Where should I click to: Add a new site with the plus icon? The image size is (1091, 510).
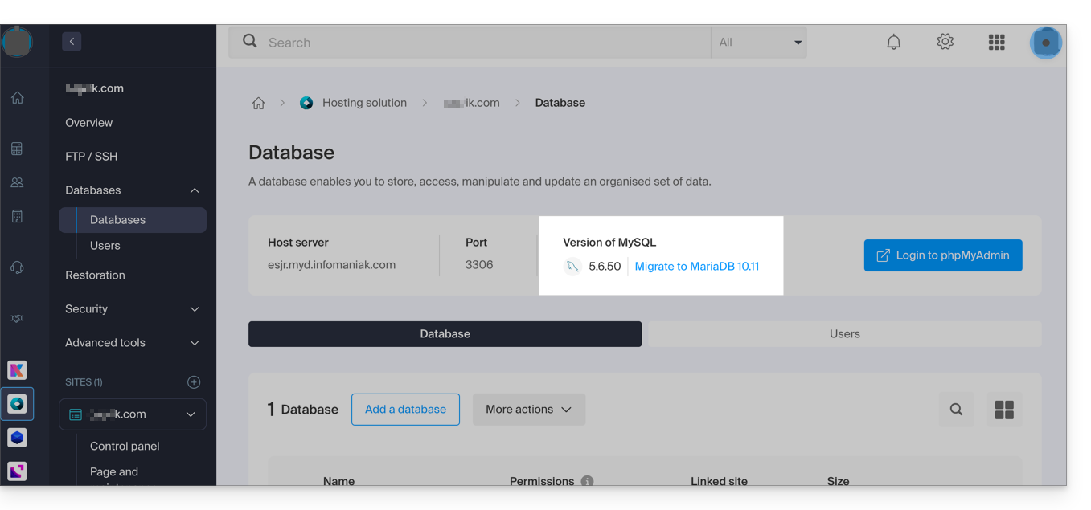[x=194, y=382]
